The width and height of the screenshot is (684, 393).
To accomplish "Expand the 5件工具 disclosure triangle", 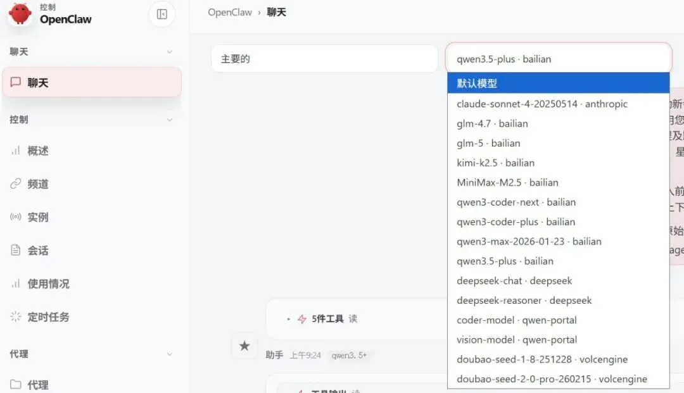I will point(288,319).
